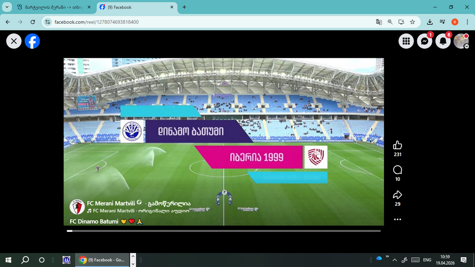Screen dimensions: 475x267
Task: Open Messenger chats icon
Action: coord(424,41)
